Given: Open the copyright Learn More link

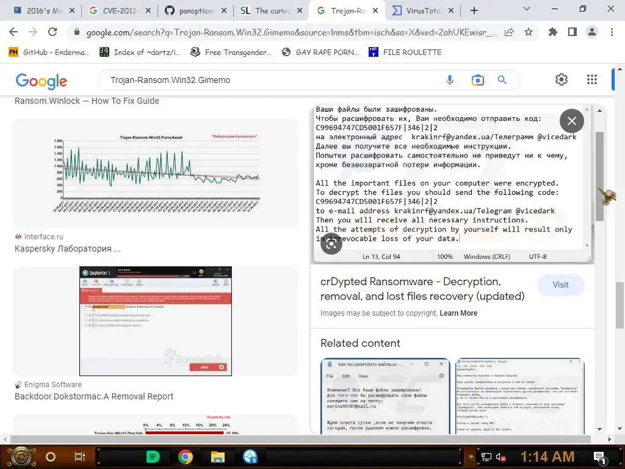Looking at the screenshot, I should [x=458, y=313].
